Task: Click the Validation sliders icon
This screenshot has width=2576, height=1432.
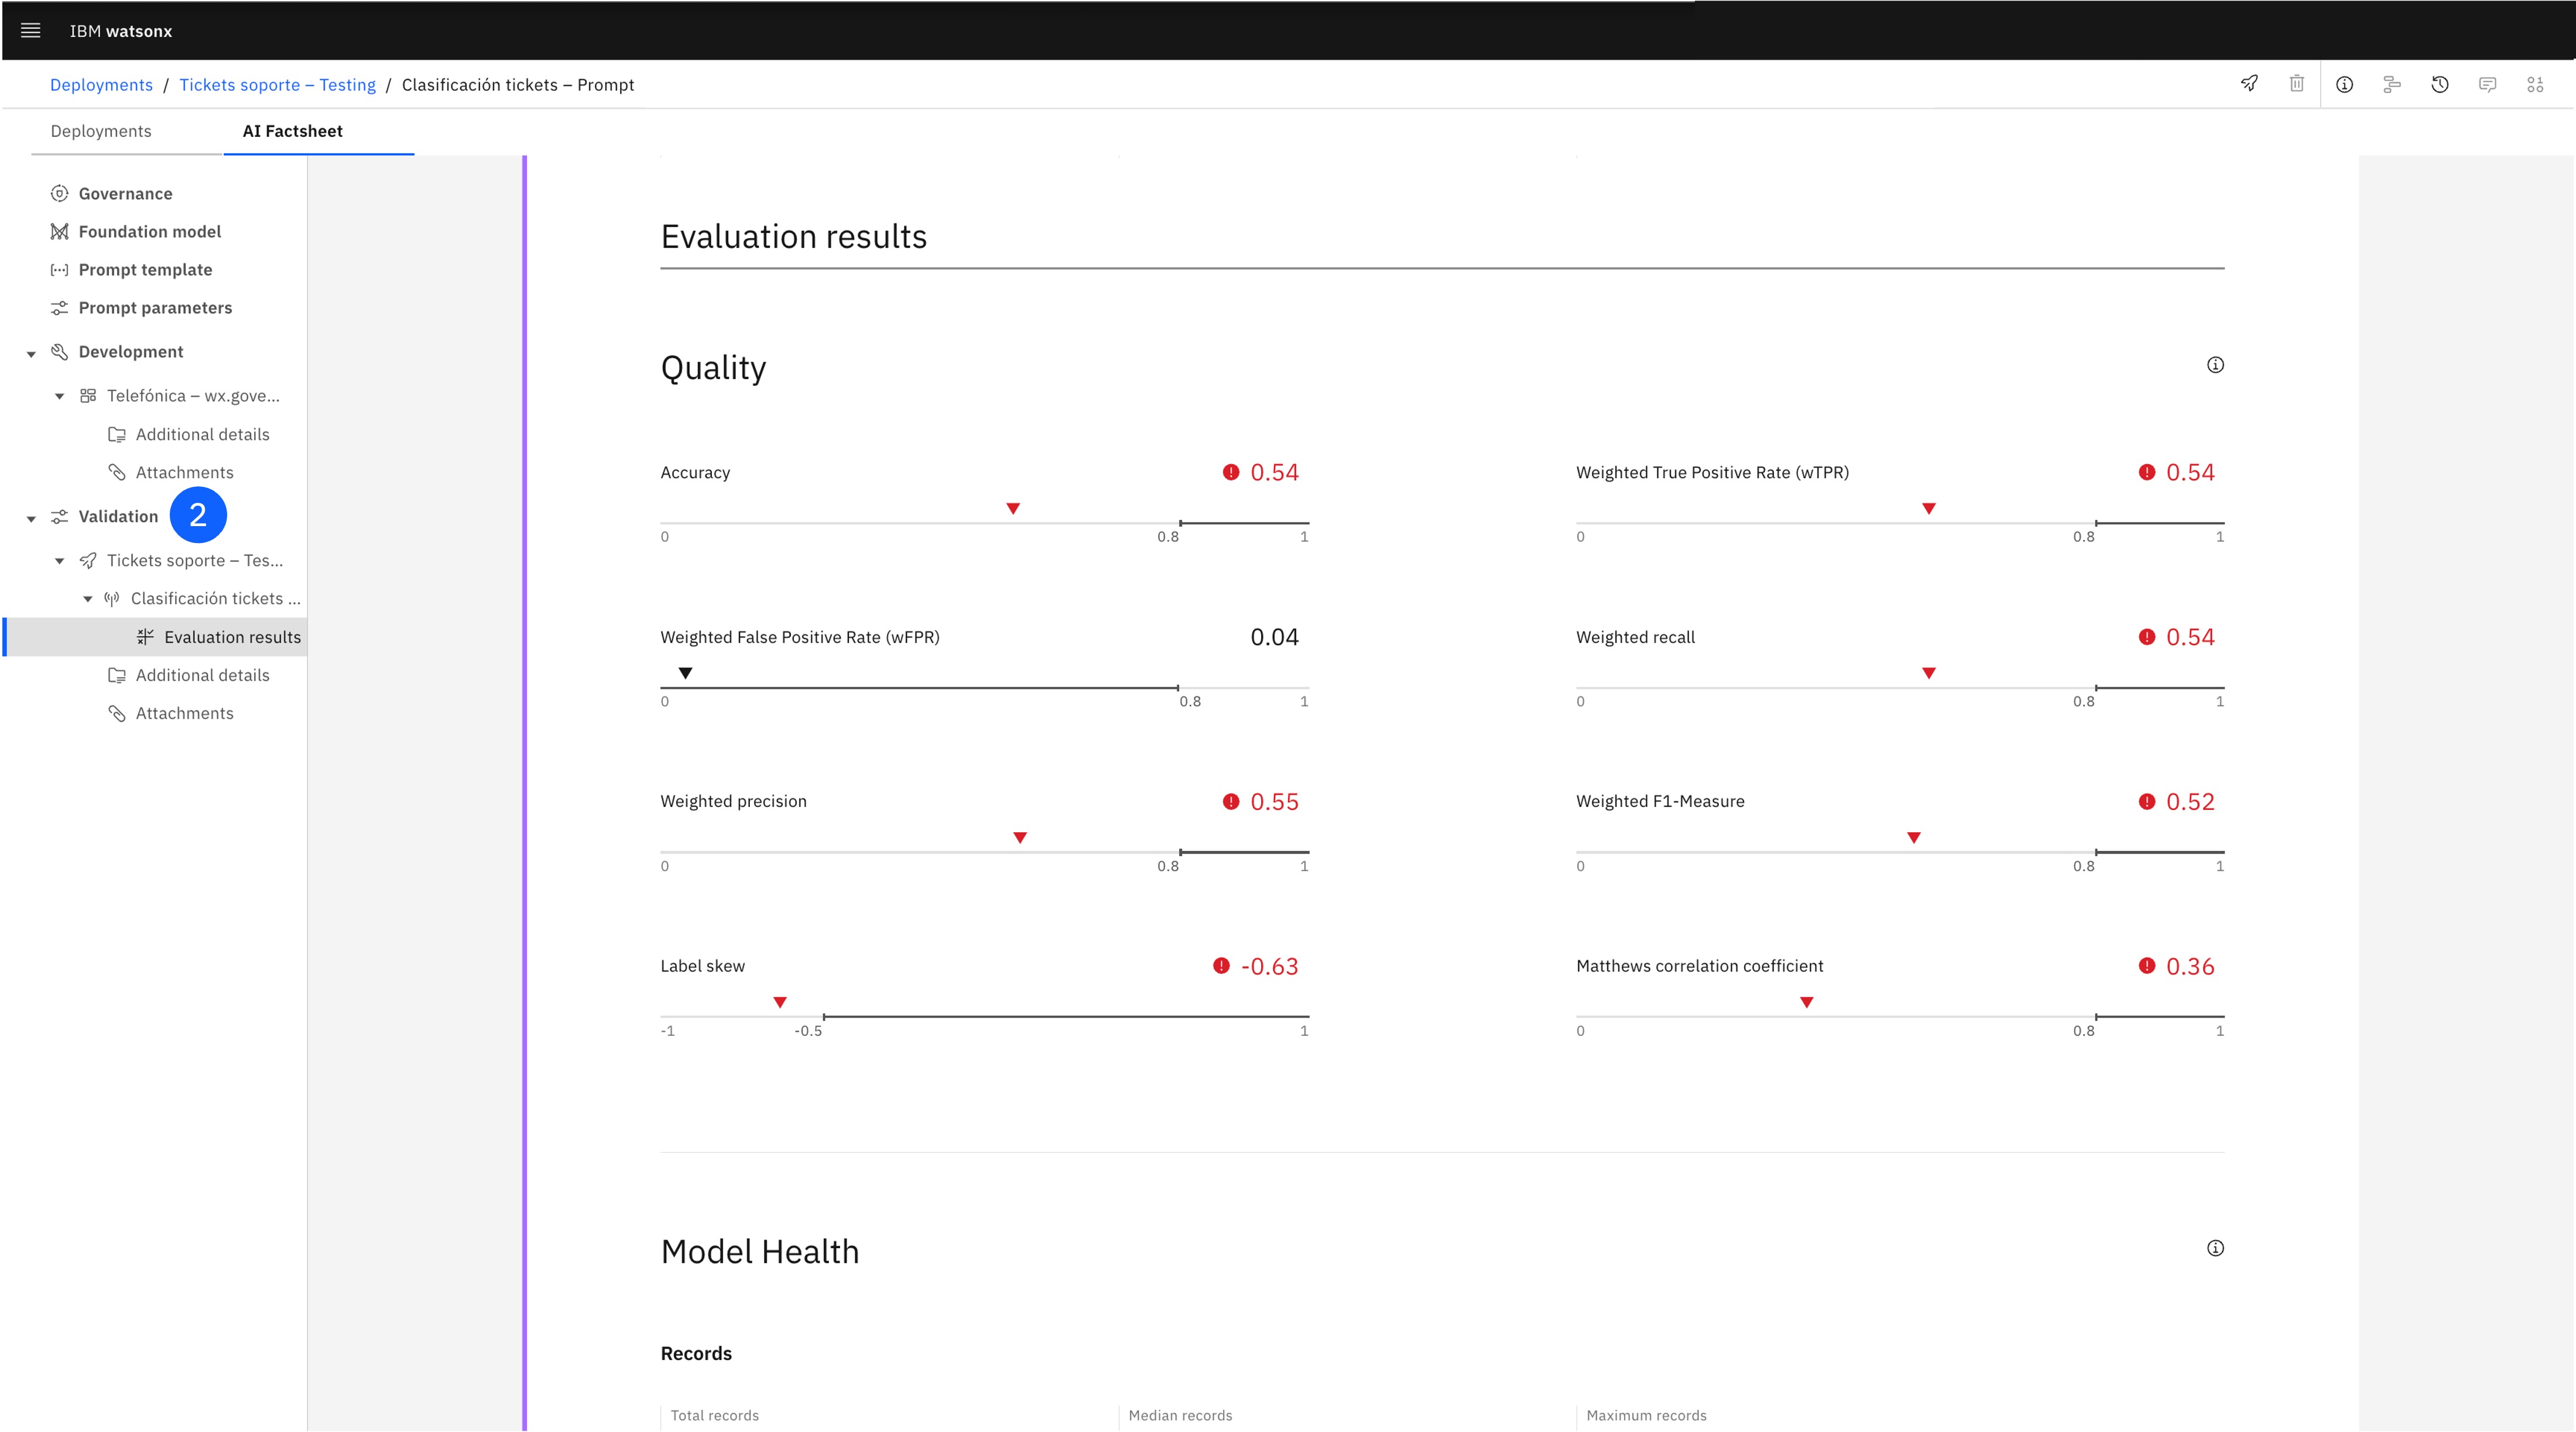Action: point(59,517)
